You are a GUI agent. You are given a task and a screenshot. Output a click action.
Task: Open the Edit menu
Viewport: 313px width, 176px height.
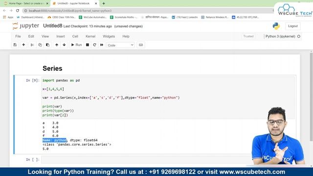(31, 36)
